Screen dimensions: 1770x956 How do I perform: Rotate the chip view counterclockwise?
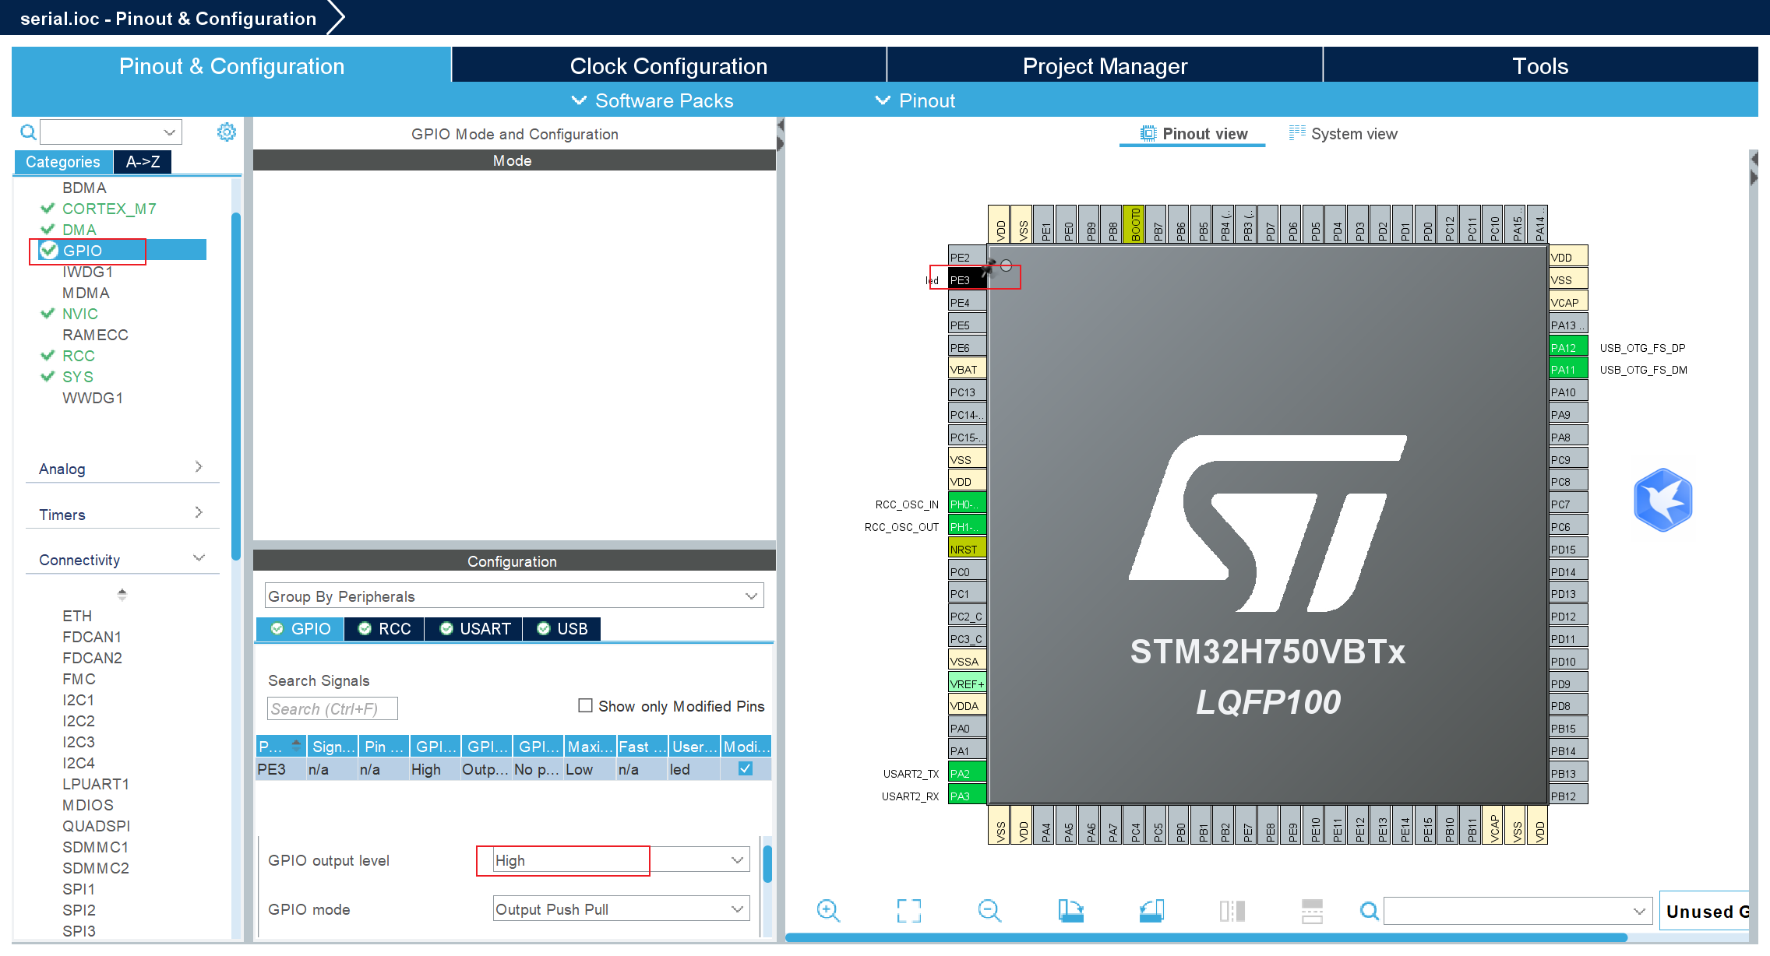pyautogui.click(x=1152, y=911)
